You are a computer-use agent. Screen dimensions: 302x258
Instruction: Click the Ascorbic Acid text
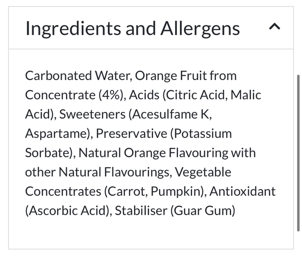pos(69,211)
